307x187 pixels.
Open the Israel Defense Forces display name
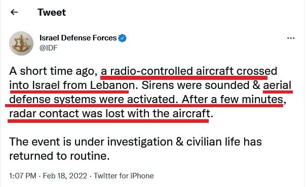point(78,38)
